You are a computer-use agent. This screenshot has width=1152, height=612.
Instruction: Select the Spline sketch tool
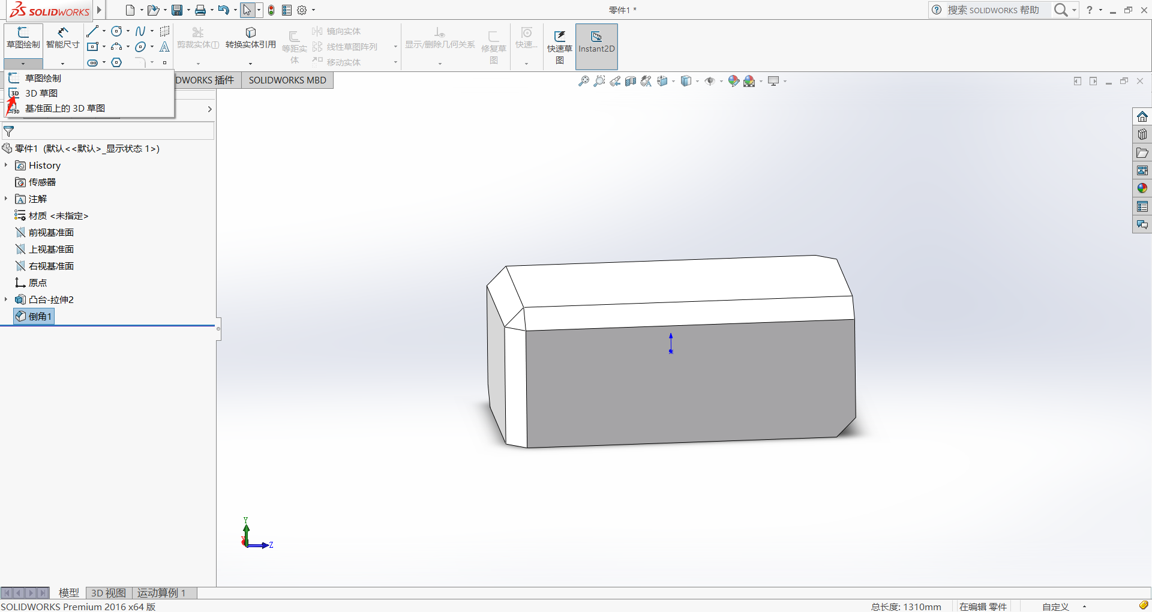[140, 31]
